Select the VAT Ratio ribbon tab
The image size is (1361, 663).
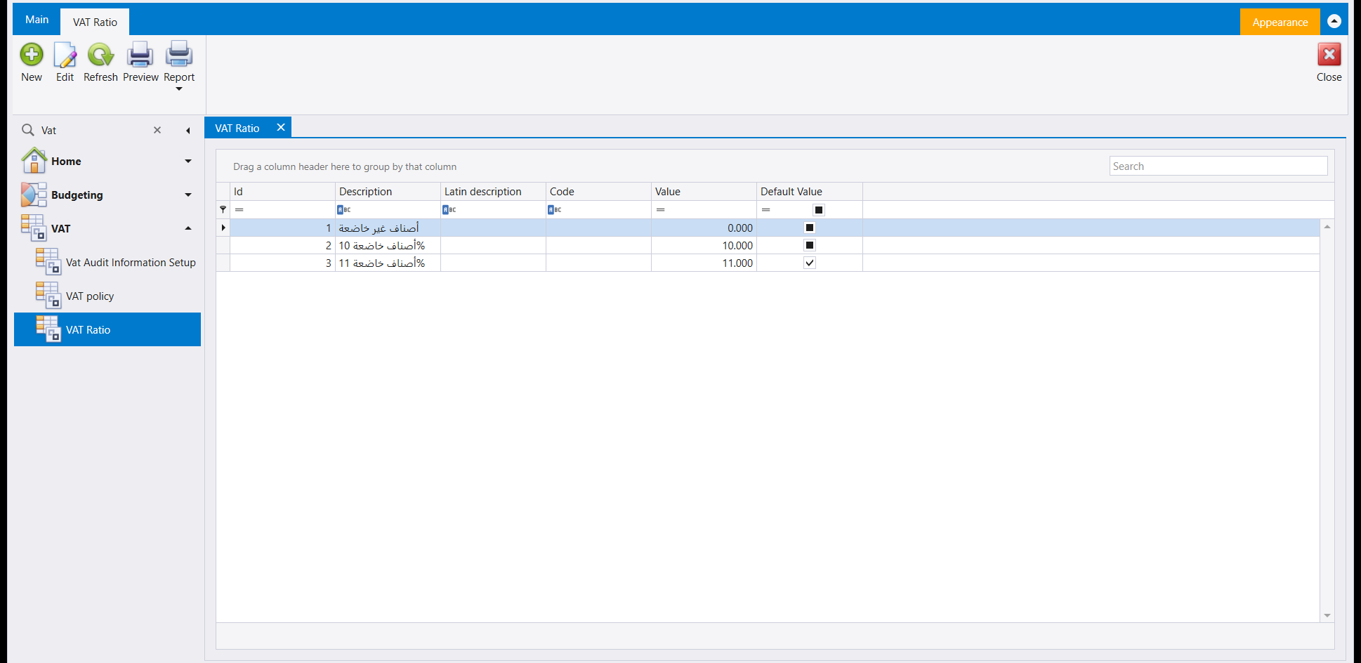click(95, 22)
